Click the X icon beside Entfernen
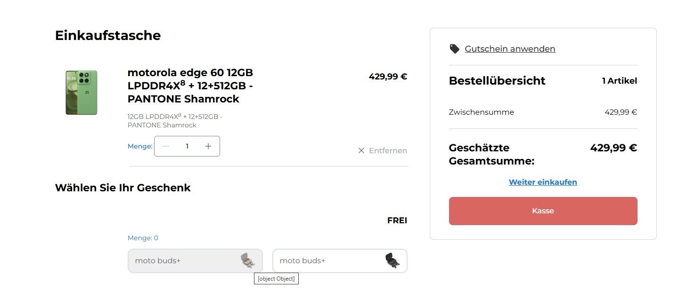 coord(361,150)
